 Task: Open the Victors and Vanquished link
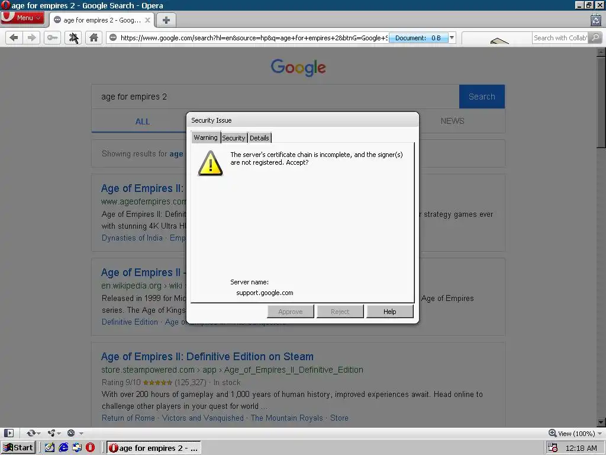203,418
